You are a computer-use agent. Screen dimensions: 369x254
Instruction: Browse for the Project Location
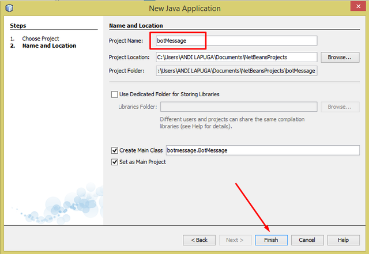pos(340,57)
